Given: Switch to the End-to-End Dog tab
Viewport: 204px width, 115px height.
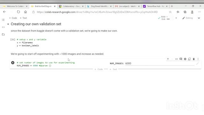Looking at the screenshot, I should [x=43, y=6].
